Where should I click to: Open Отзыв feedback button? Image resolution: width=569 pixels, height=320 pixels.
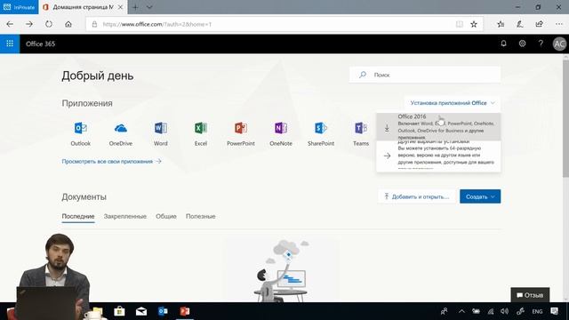(530, 295)
